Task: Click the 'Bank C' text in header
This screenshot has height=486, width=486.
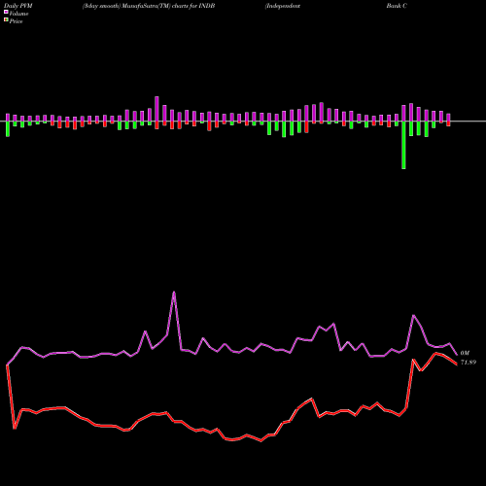Action: pyautogui.click(x=397, y=6)
